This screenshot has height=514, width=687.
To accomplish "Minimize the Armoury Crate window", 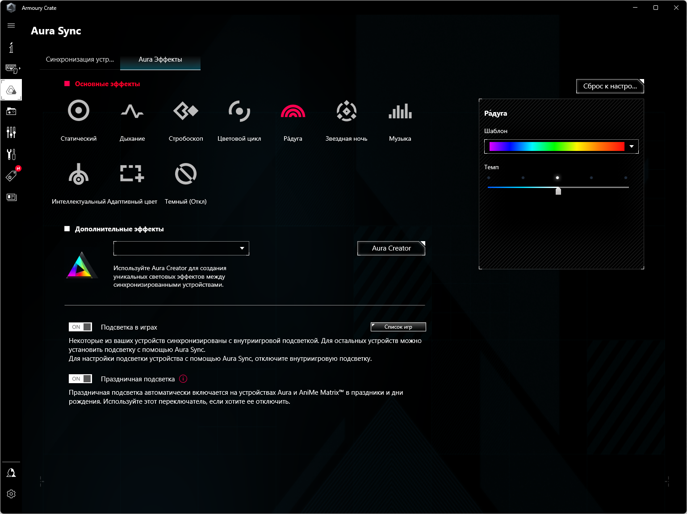I will [635, 8].
